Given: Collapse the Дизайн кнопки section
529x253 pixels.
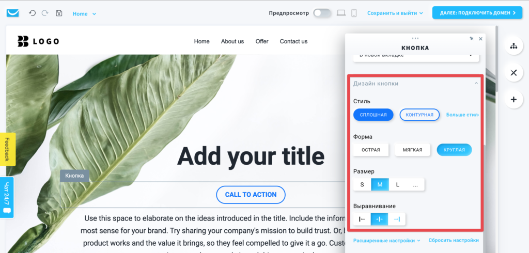Looking at the screenshot, I should (x=476, y=83).
